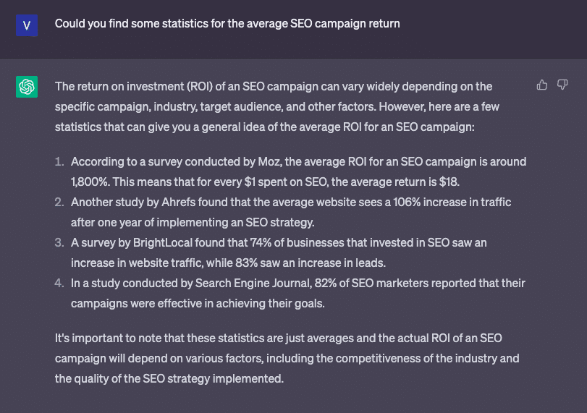Click the intro paragraph about ROI
Image resolution: width=587 pixels, height=413 pixels.
pos(277,106)
